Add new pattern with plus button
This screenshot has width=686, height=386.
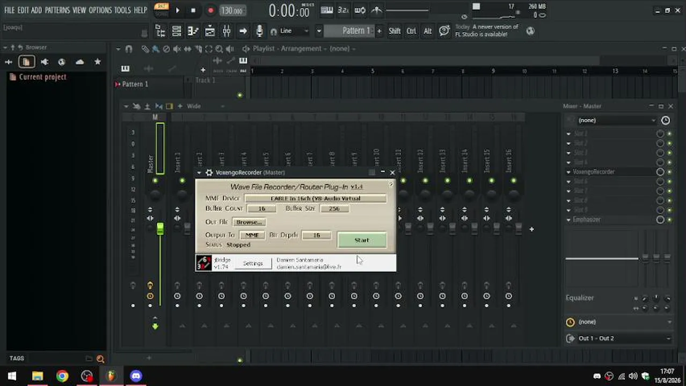point(379,31)
